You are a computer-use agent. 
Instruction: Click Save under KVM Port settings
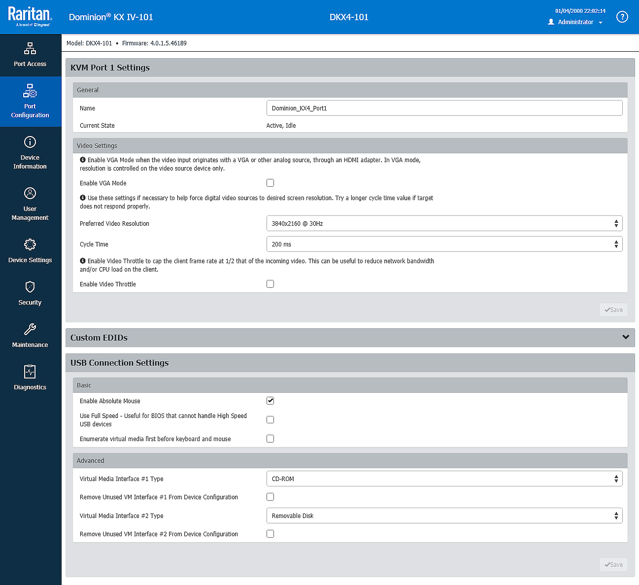(x=613, y=310)
